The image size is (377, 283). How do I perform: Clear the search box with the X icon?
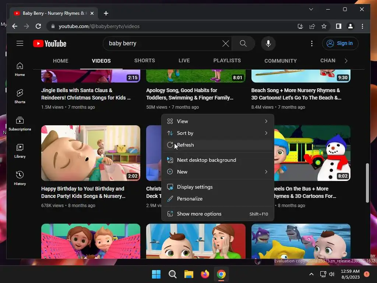[x=226, y=43]
